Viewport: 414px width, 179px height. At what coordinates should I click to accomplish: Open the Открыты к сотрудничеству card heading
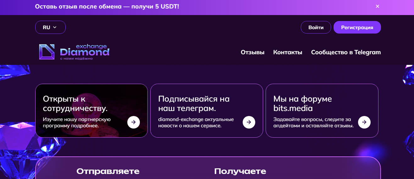click(x=75, y=104)
